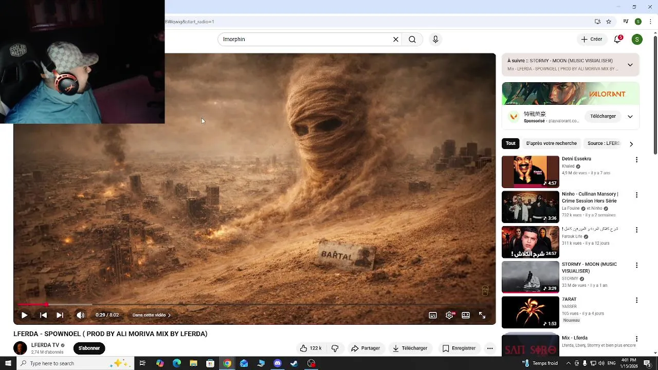Open Windows Start menu
This screenshot has width=658, height=370.
click(x=8, y=363)
